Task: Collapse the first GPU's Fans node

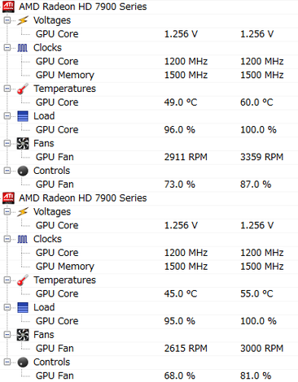Action: click(7, 143)
